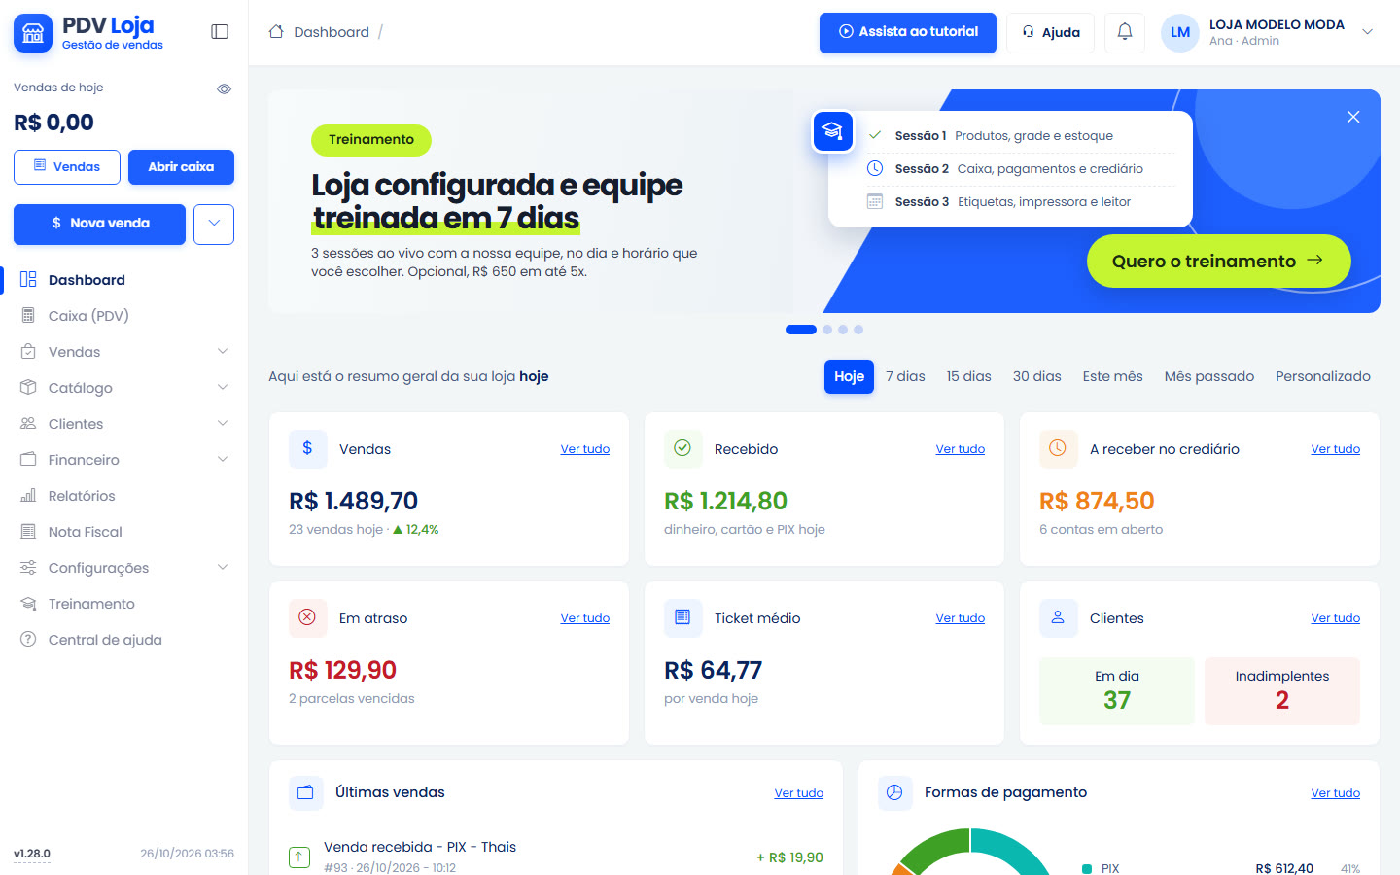The image size is (1400, 875).
Task: Click the Vendas outline button under today's sales
Action: [x=67, y=167]
